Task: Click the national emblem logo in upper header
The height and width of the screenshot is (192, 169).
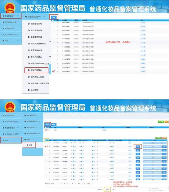Action: [10, 8]
